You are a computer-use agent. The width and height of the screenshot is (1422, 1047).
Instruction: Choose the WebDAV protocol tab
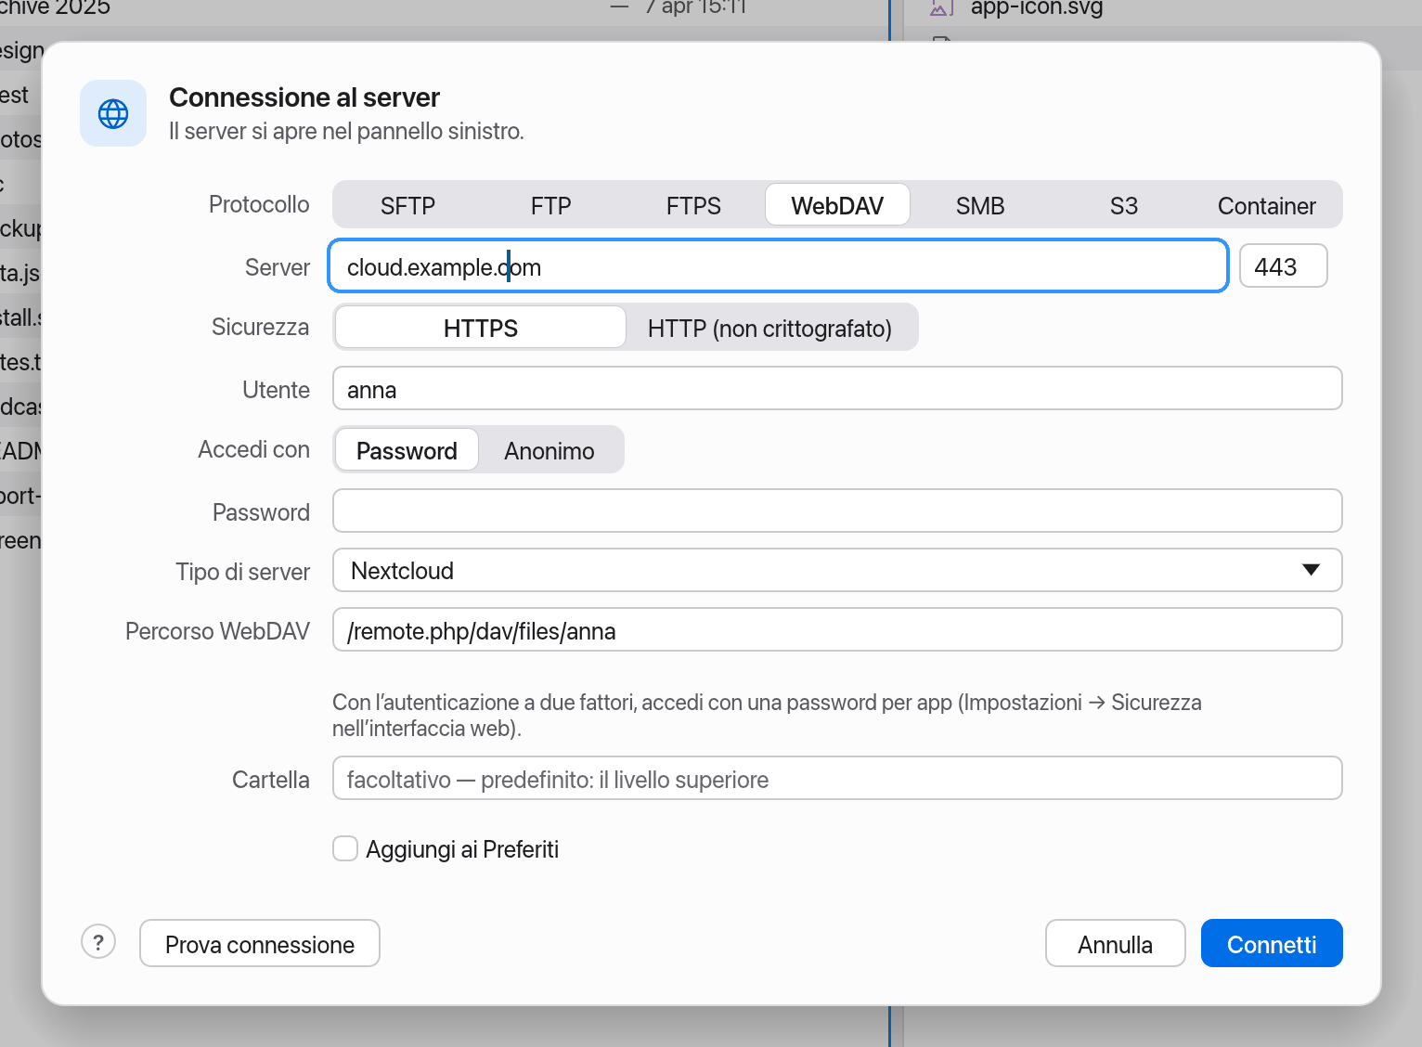(x=837, y=205)
